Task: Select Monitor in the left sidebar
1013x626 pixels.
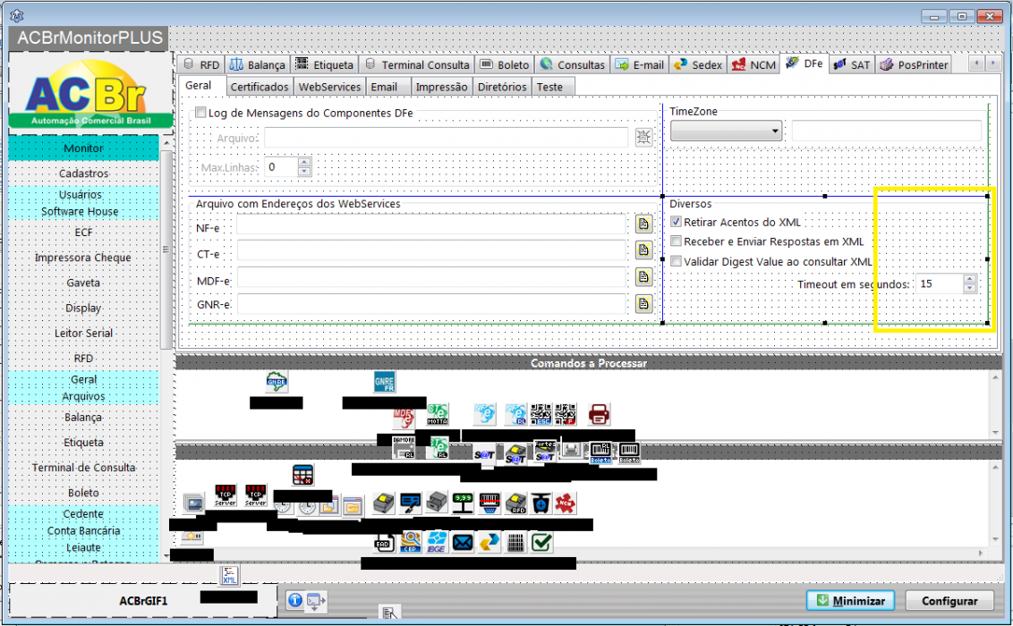Action: pos(83,148)
